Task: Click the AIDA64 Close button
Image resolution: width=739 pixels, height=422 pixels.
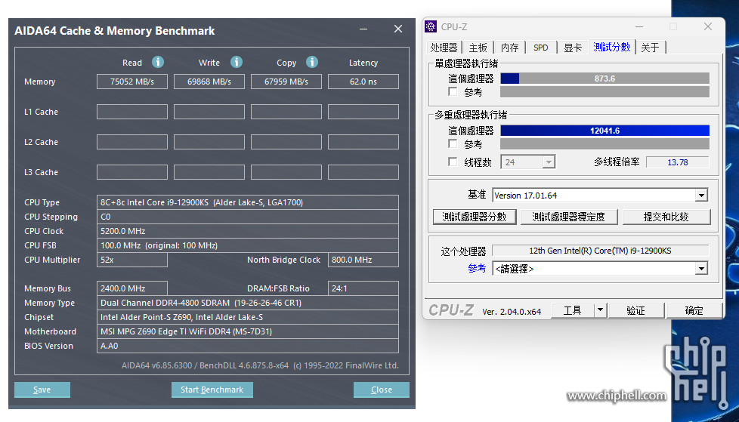Action: pyautogui.click(x=382, y=390)
